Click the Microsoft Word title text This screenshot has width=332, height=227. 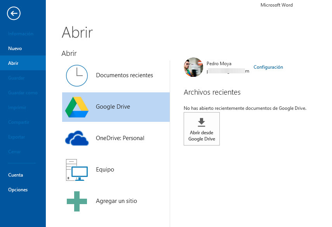tap(276, 5)
